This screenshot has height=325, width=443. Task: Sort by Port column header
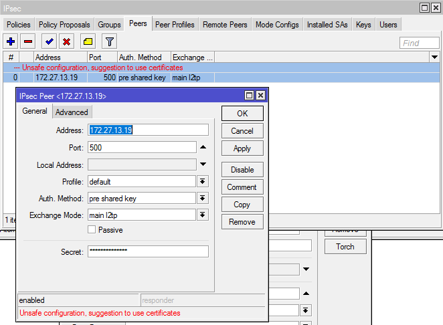point(102,58)
